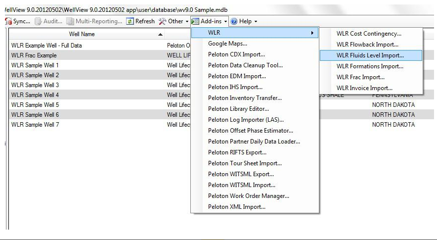Image resolution: width=437 pixels, height=240 pixels.
Task: Click the Other tools wrench icon
Action: [x=162, y=21]
